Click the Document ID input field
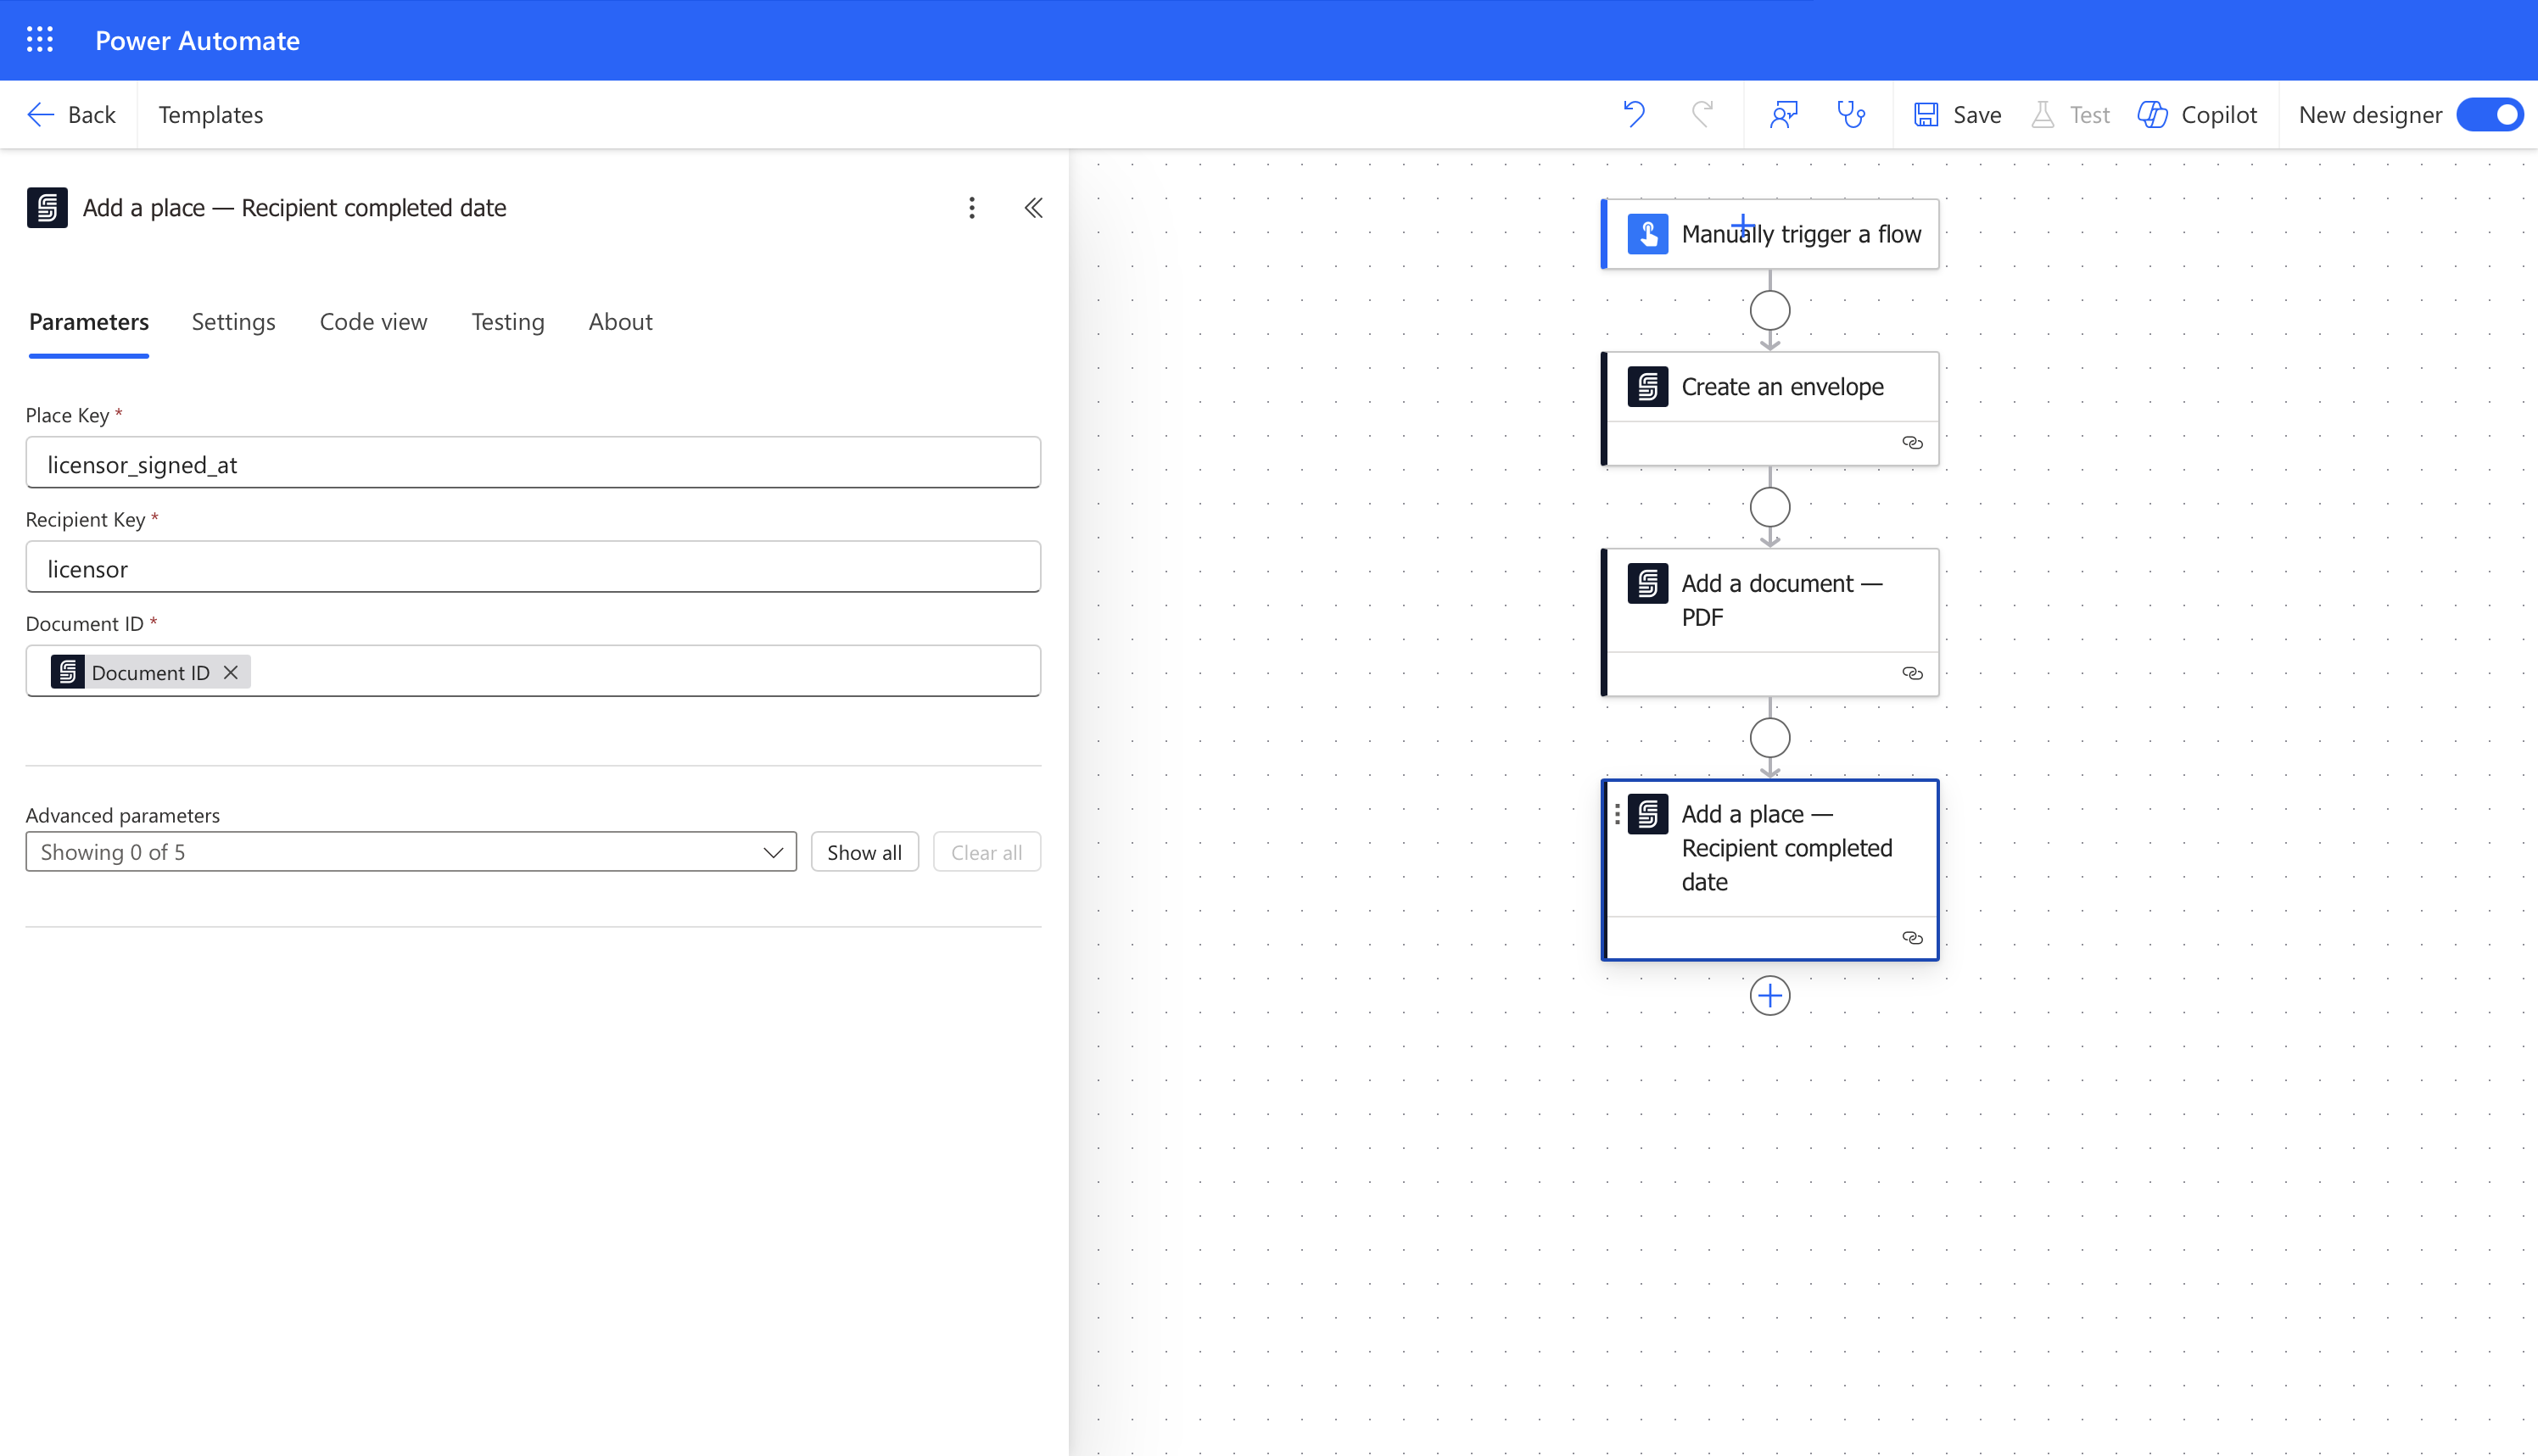2538x1456 pixels. point(533,671)
